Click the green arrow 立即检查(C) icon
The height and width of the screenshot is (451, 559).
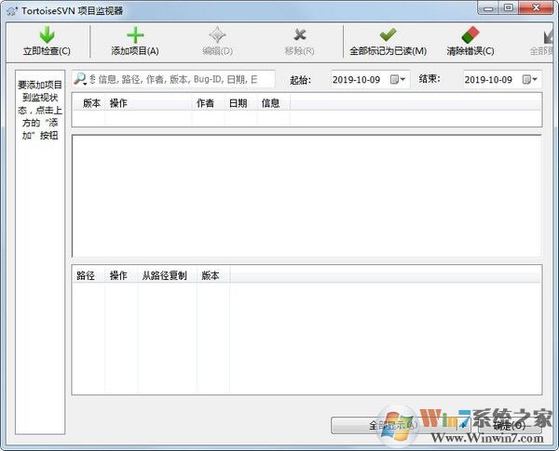(47, 35)
